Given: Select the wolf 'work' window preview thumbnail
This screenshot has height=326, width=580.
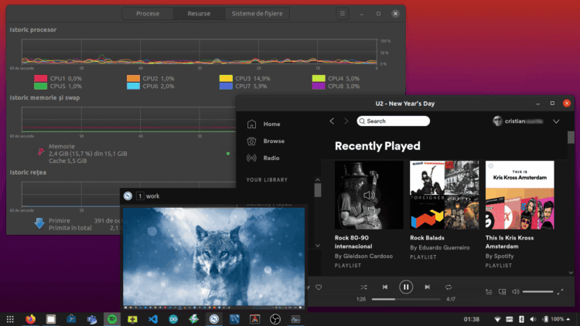Looking at the screenshot, I should click(x=213, y=258).
